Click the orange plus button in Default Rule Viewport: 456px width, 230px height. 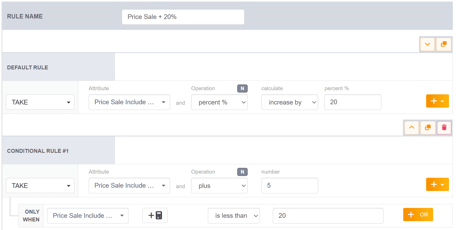coord(437,101)
